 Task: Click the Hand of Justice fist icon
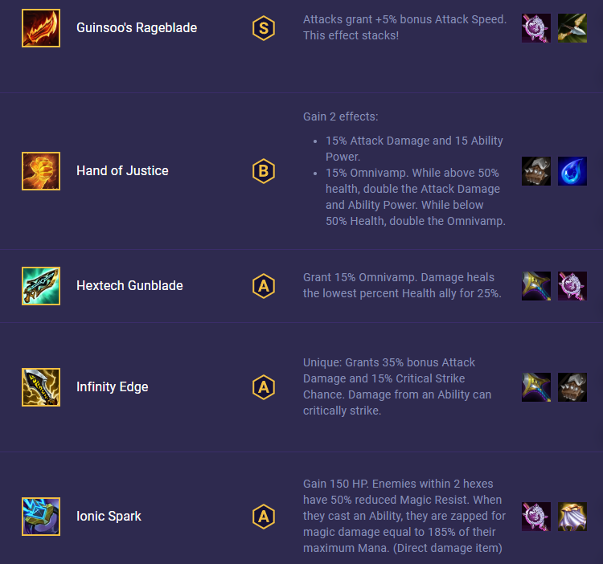tap(41, 171)
